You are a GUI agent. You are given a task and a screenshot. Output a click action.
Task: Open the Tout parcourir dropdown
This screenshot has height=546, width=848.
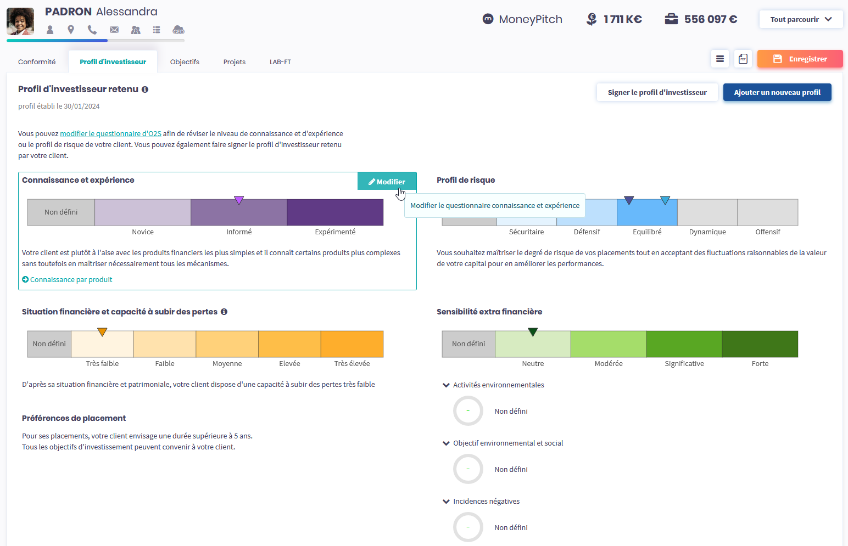pos(800,19)
